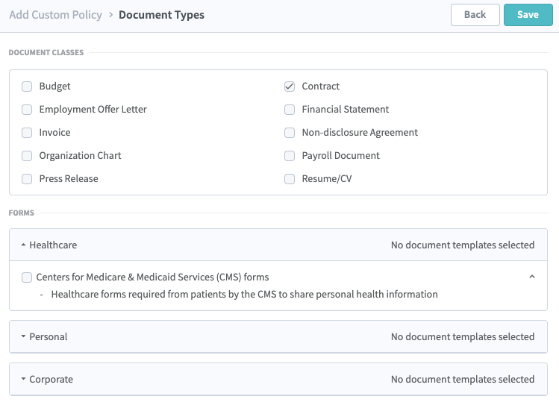Expand the Corporate forms section
559x411 pixels.
[x=48, y=380]
